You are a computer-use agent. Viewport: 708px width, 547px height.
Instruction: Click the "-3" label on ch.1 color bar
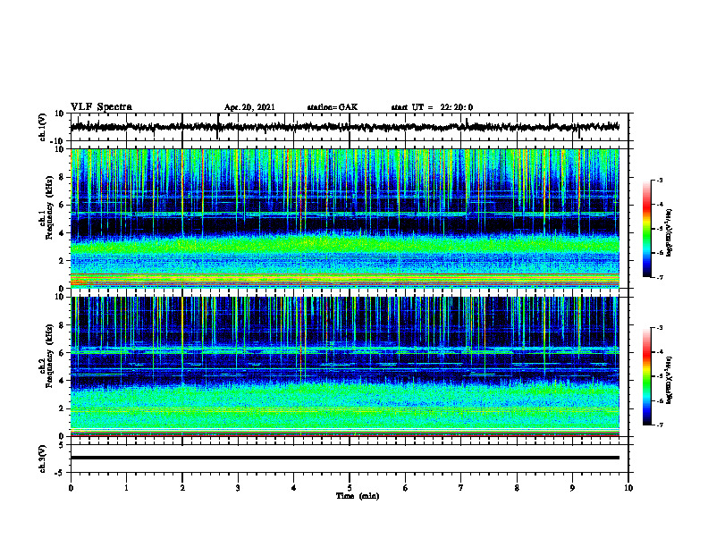659,181
